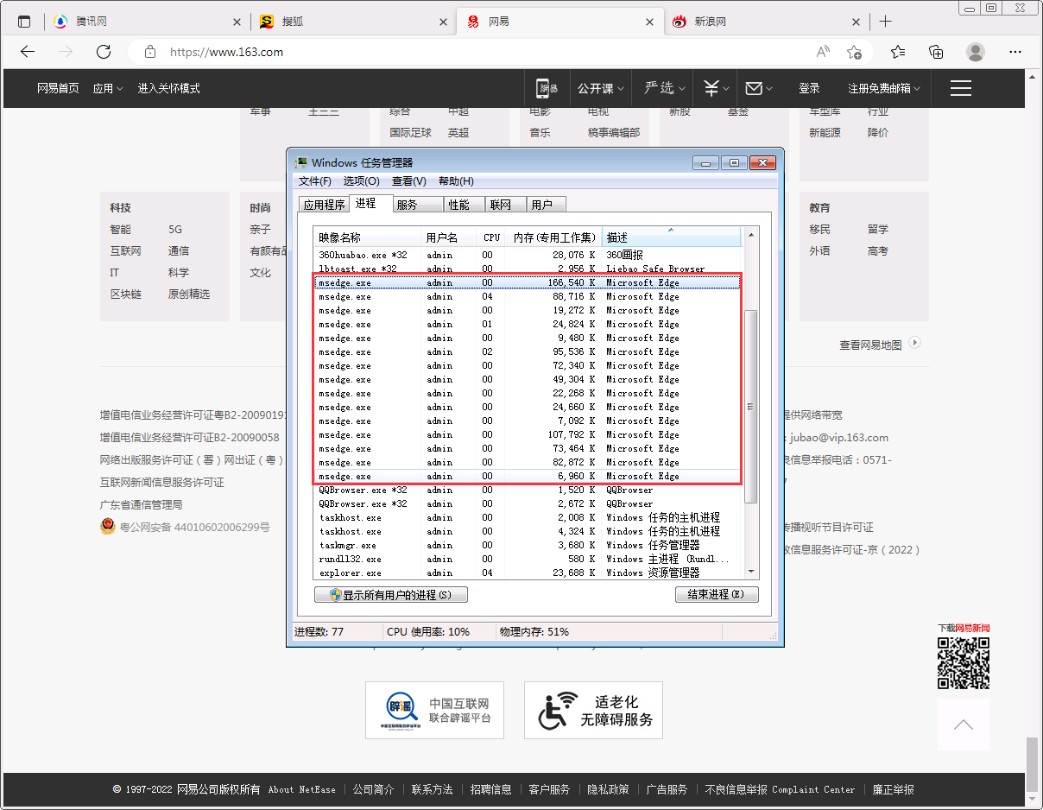Expand the ¥ wallet dropdown
The height and width of the screenshot is (810, 1043).
pos(716,88)
